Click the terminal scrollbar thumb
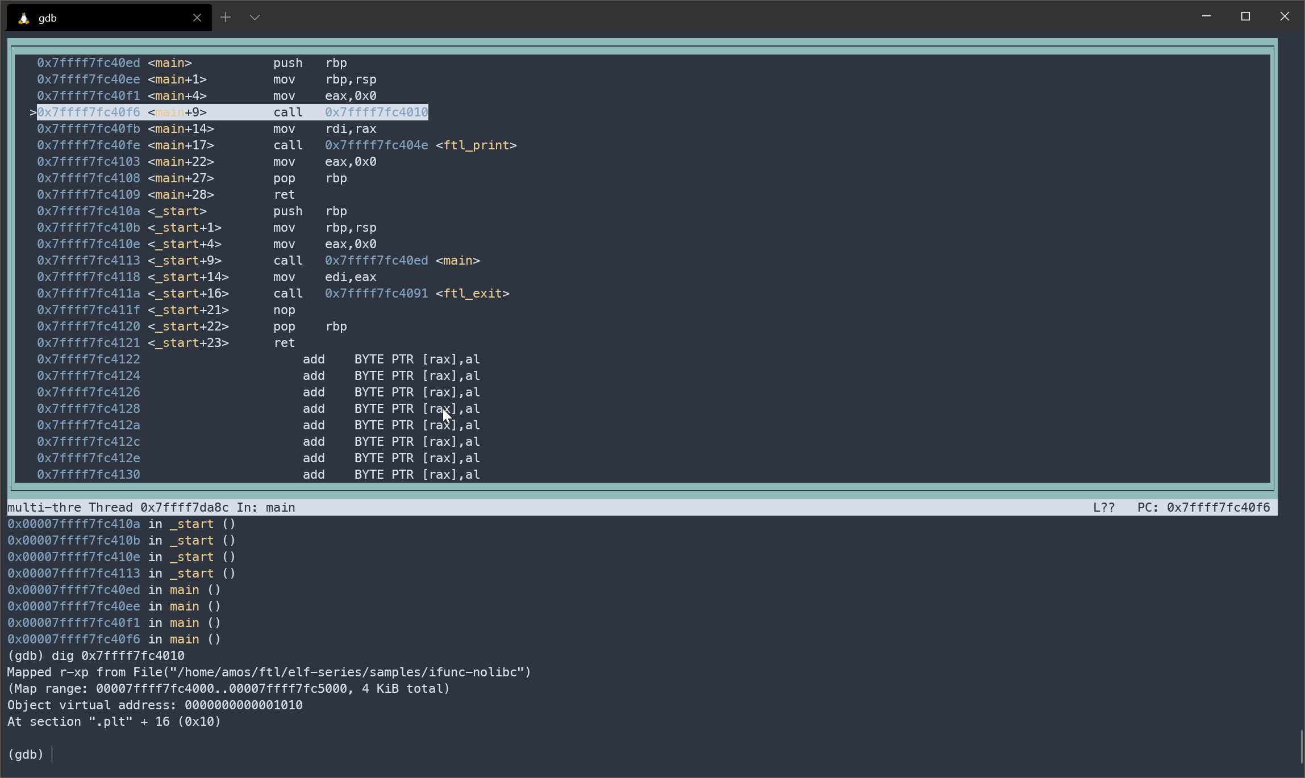This screenshot has height=778, width=1305. click(x=1300, y=747)
